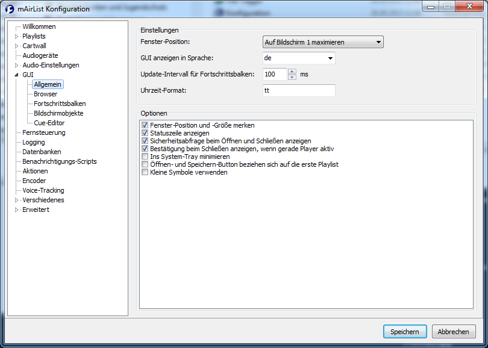Decrease update interval with down arrow
Image resolution: width=488 pixels, height=348 pixels.
tap(292, 77)
